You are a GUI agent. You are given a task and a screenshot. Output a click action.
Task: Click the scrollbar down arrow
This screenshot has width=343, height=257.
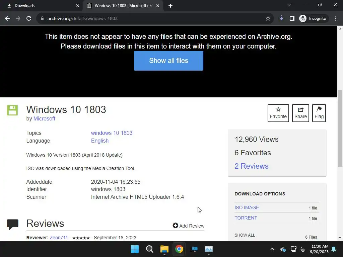coord(340,238)
